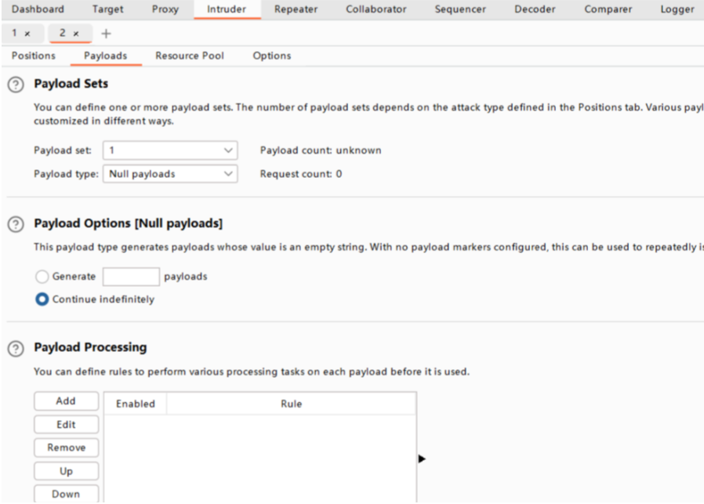Click Add in Payload Processing
Viewport: 704px width, 504px height.
coord(66,401)
